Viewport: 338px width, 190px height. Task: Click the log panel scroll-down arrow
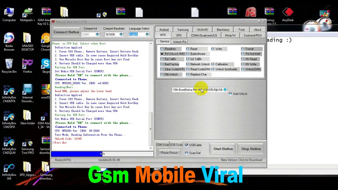click(x=151, y=148)
